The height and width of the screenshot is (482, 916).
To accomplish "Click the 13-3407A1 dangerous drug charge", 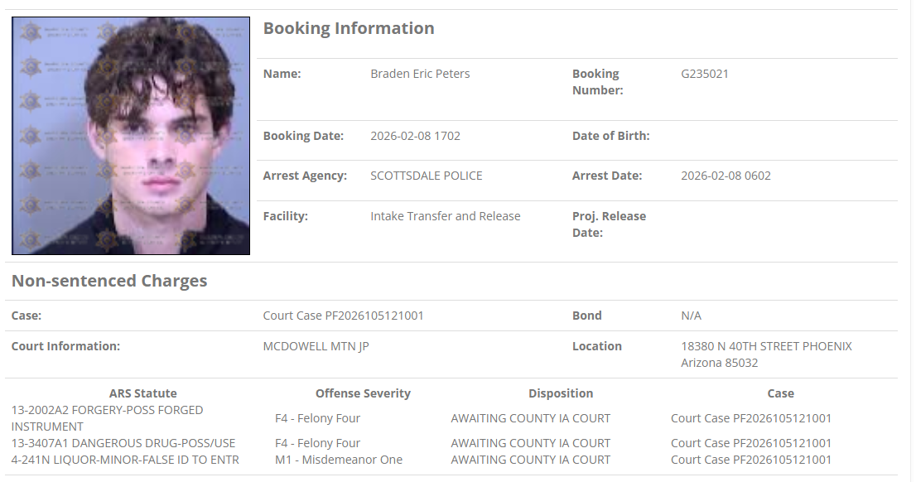I will pyautogui.click(x=123, y=443).
